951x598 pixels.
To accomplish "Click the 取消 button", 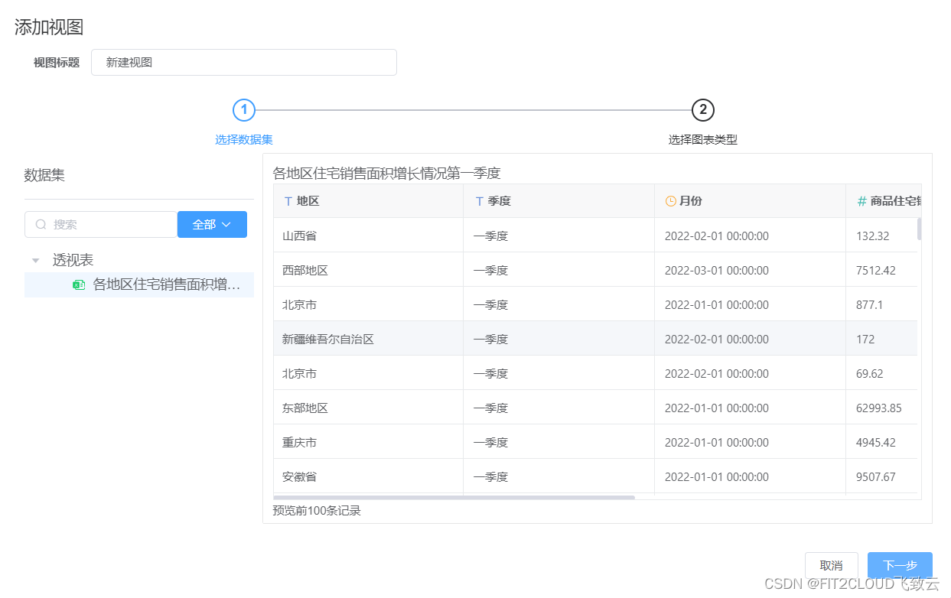I will 832,565.
